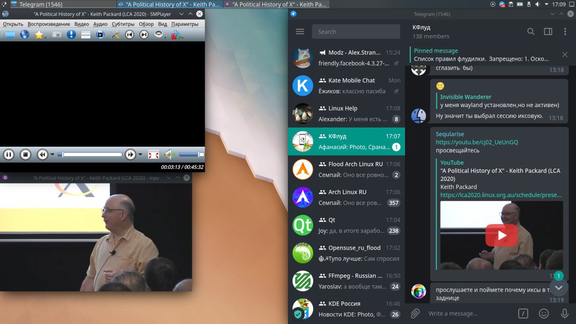Open the Обзор menu
This screenshot has height=324, width=576.
[x=146, y=24]
